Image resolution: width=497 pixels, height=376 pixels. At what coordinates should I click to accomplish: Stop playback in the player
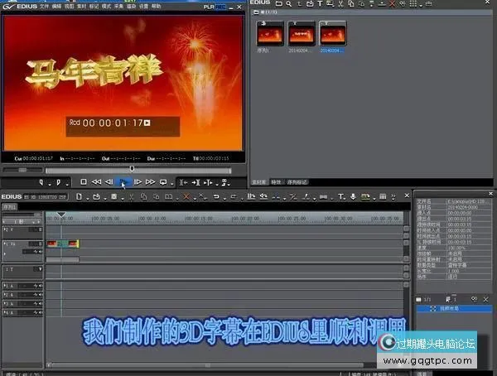tap(84, 182)
